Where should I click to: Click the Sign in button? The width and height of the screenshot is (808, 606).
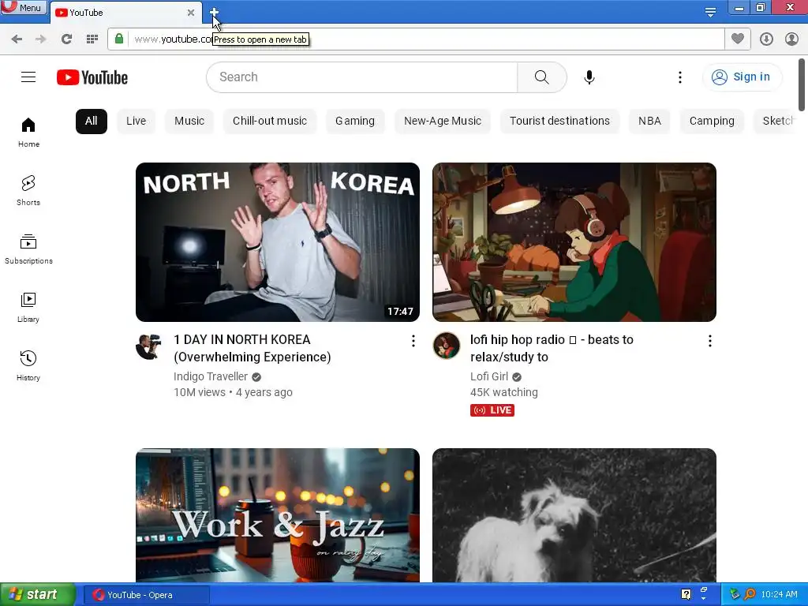tap(741, 77)
